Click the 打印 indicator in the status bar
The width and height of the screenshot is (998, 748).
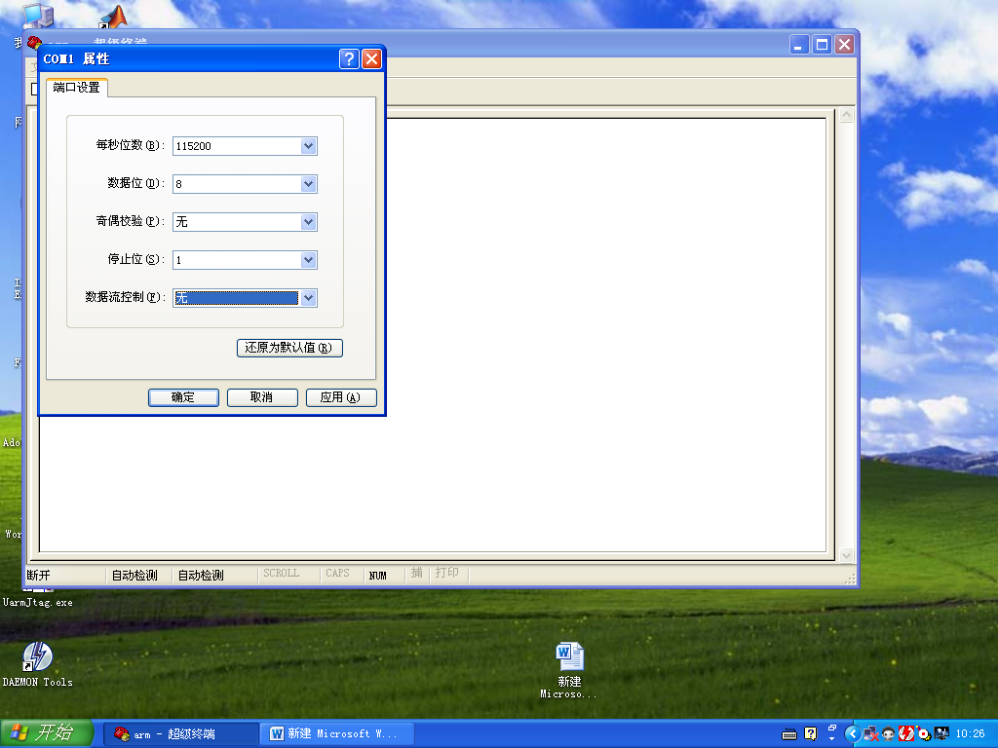pyautogui.click(x=446, y=573)
